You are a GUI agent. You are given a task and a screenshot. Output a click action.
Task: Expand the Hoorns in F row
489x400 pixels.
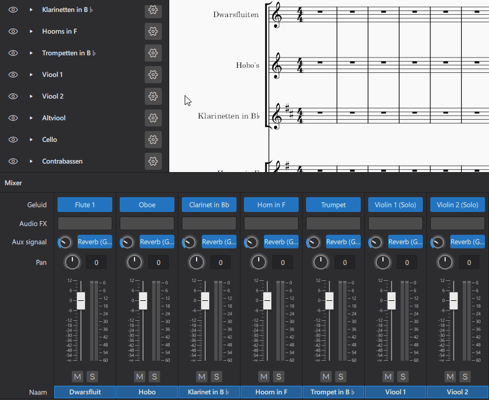[x=31, y=31]
